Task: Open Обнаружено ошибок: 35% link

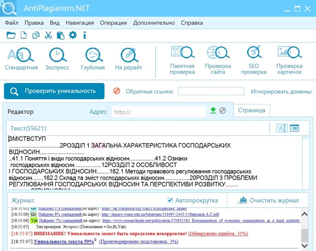Action: 218,233
